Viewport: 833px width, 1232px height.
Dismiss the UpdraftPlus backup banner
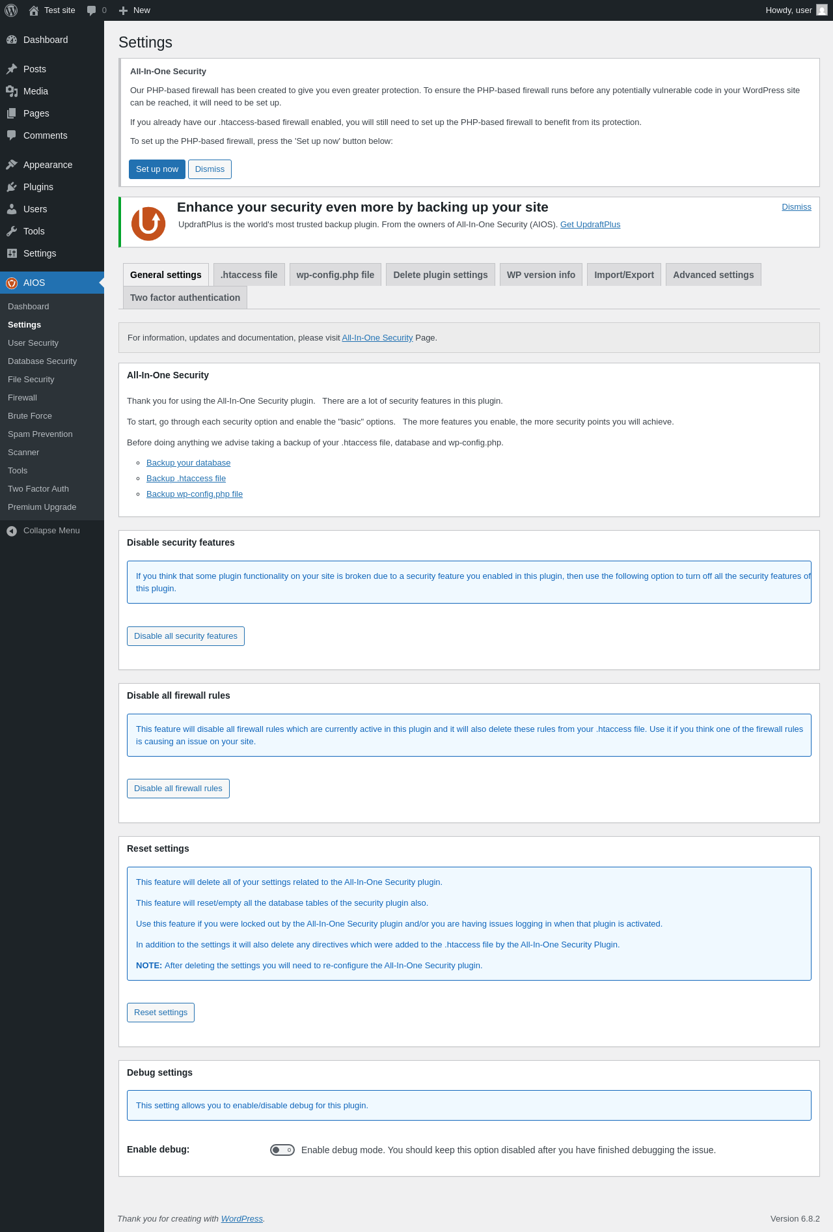click(797, 207)
